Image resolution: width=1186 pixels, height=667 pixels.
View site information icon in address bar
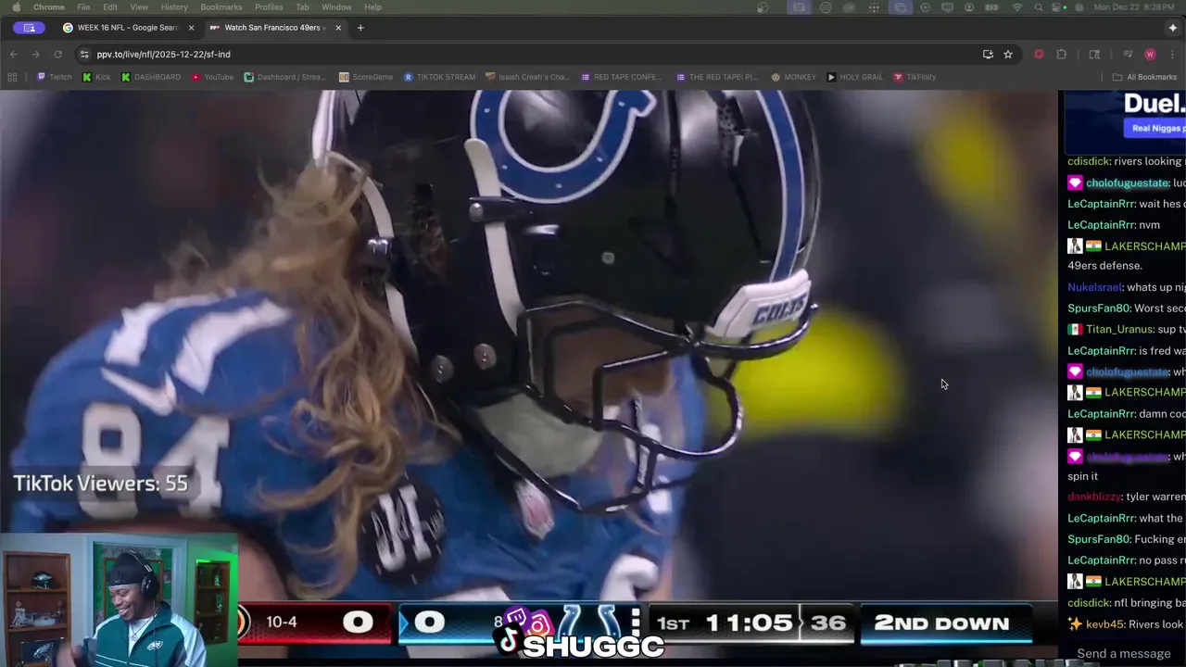click(x=85, y=54)
